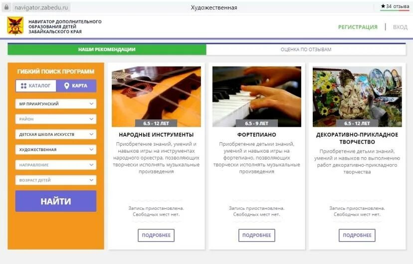Select the Наши рекомендации tab
The height and width of the screenshot is (264, 413).
107,50
